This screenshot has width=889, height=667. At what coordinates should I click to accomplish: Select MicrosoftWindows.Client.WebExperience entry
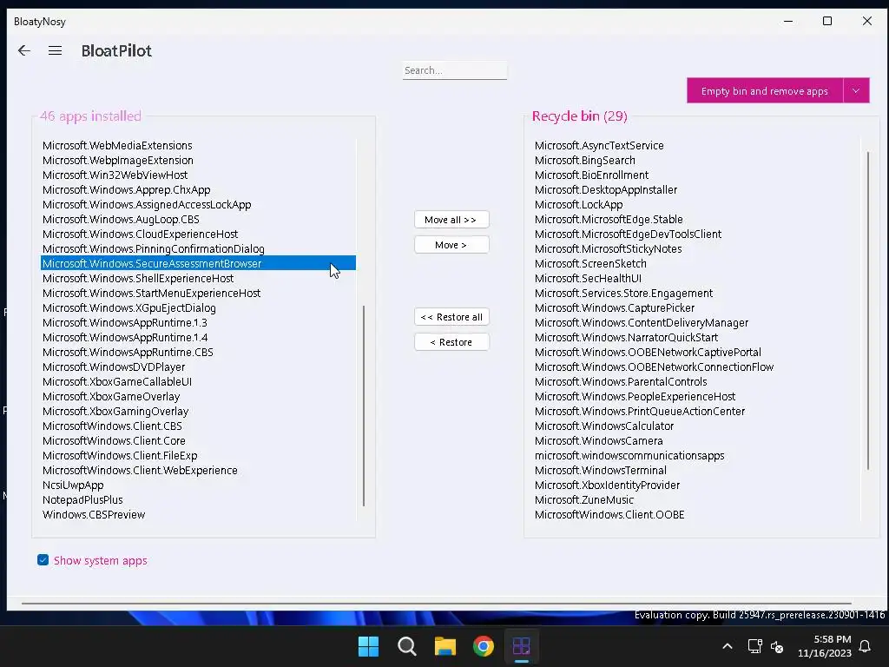click(x=198, y=470)
